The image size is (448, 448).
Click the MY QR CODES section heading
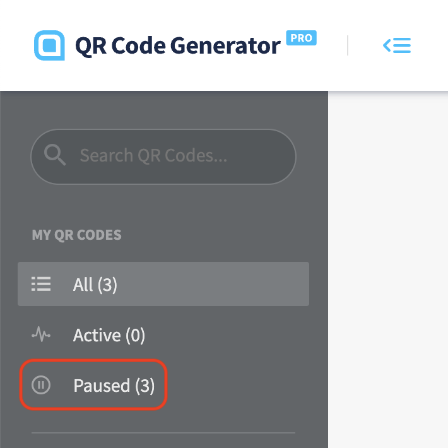[76, 235]
